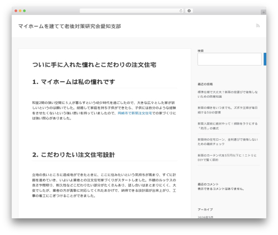The height and width of the screenshot is (235, 278).
Task: Click the blue search submit button
Action: [265, 59]
